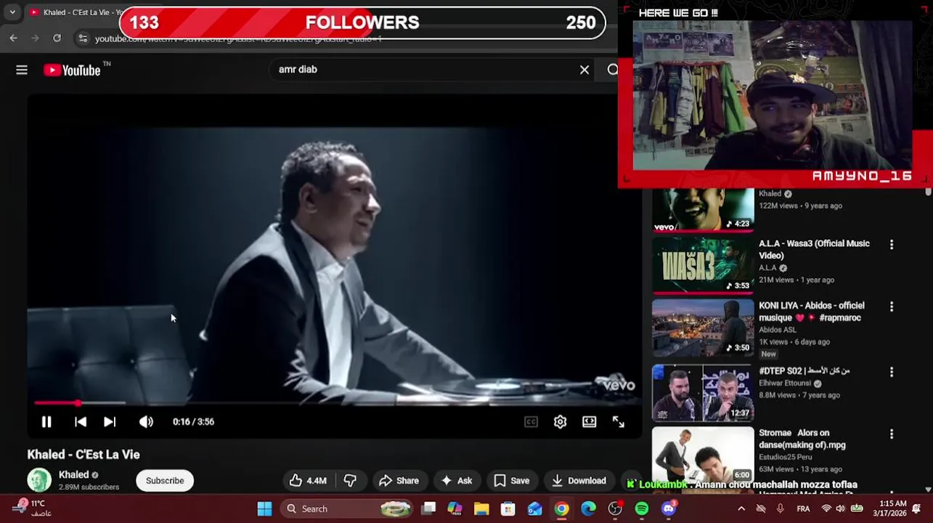Image resolution: width=933 pixels, height=523 pixels.
Task: Open Khaled 122M views video thumbnail
Action: [x=703, y=210]
